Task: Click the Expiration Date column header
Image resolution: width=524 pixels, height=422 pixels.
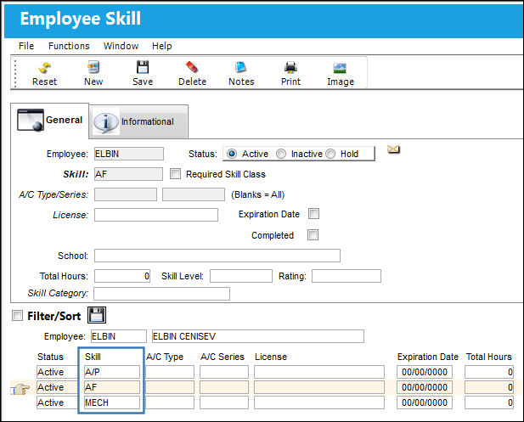Action: click(x=428, y=357)
